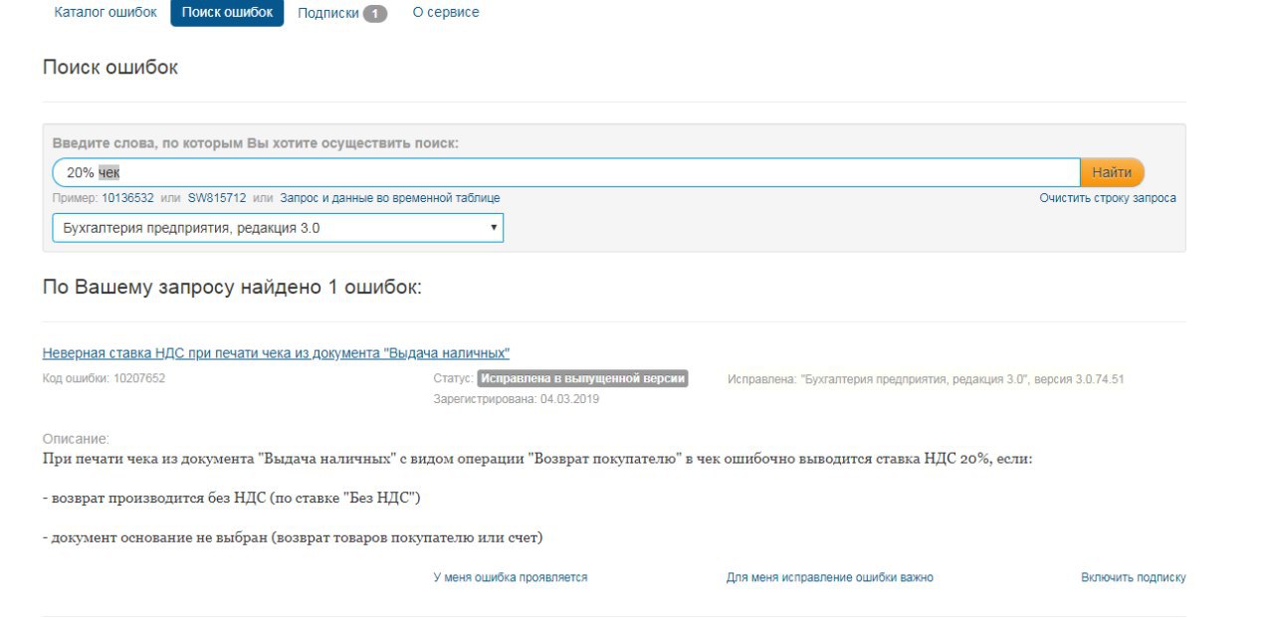
Task: Use example "Запрос и данные во временной таблице"
Action: 390,198
